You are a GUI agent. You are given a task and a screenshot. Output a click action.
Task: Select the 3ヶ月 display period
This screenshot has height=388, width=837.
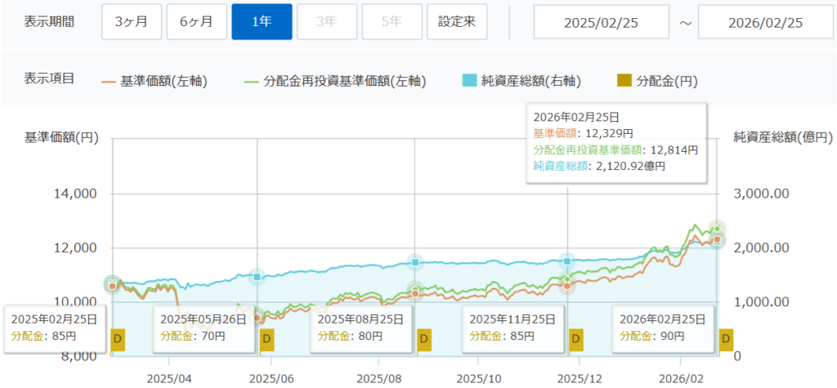(132, 22)
